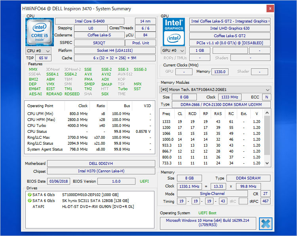
Task: Click the HL-DT-ST DVD+-RW GU90N entry
Action: [x=98, y=206]
